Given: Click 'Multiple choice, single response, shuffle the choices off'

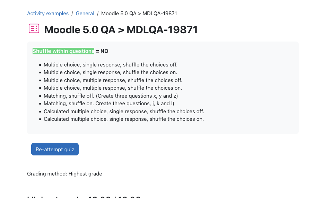Looking at the screenshot, I should point(111,65).
